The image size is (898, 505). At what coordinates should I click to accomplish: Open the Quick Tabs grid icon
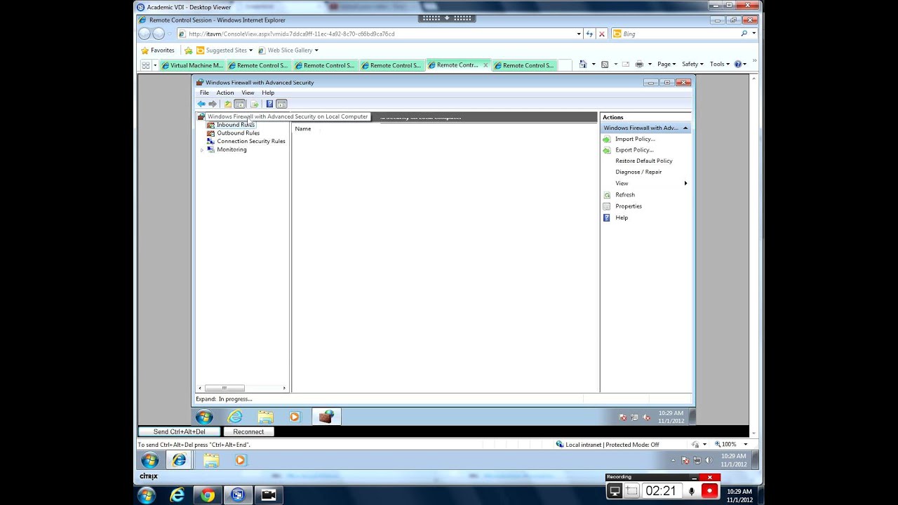(145, 65)
